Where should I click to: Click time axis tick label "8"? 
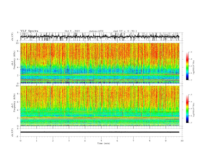tap(150, 141)
